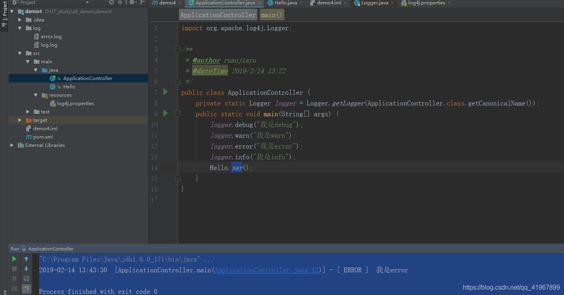Select pom.xml in the project tree
Screen dimensions: 564x295
[43, 137]
